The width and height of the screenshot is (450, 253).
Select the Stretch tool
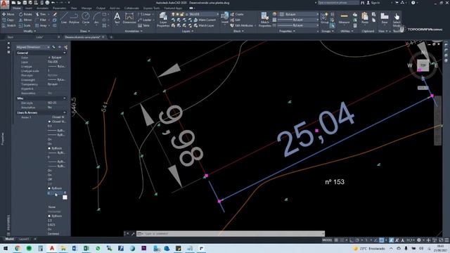[x=9, y=25]
